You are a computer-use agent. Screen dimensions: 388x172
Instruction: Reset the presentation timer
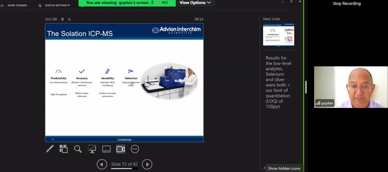coord(70,19)
